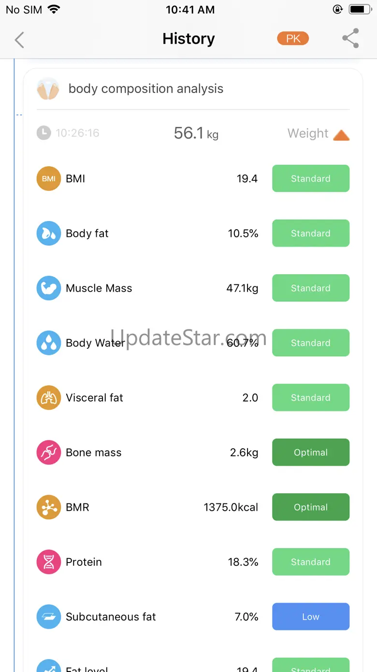Image resolution: width=377 pixels, height=672 pixels.
Task: Tap the orange PK button
Action: click(293, 39)
